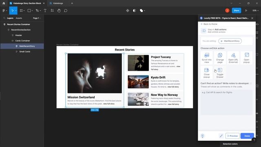The height and width of the screenshot is (147, 261).
Task: Click the Kyoto Drift thumbnail
Action: point(138,82)
